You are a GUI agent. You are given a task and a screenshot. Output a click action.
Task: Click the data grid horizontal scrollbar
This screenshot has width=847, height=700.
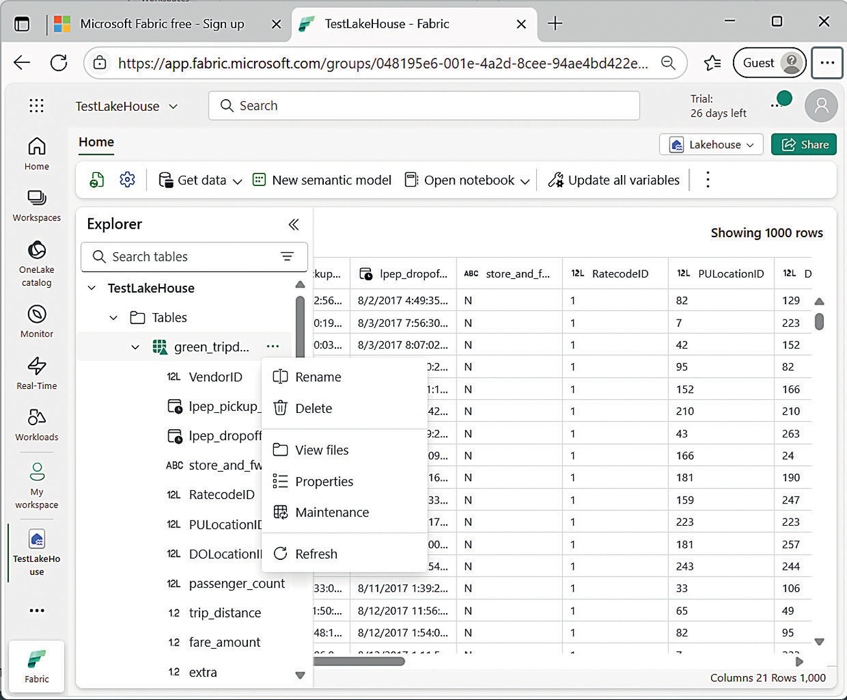(359, 661)
